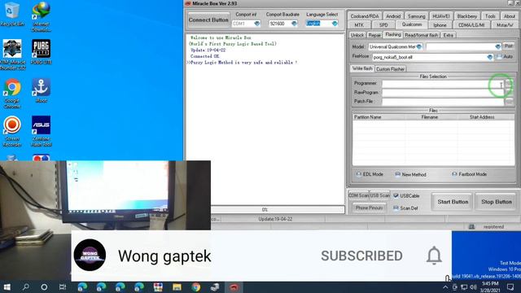Open the Iphone tab
This screenshot has width=521, height=293.
click(x=440, y=25)
